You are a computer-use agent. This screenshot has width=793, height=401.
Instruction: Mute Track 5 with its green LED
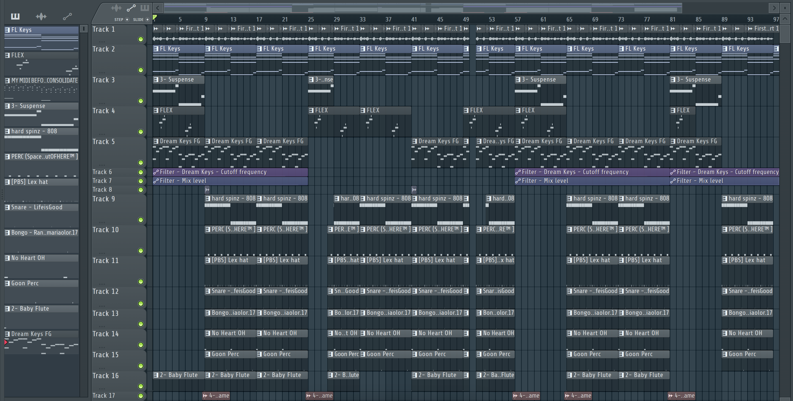click(x=141, y=162)
